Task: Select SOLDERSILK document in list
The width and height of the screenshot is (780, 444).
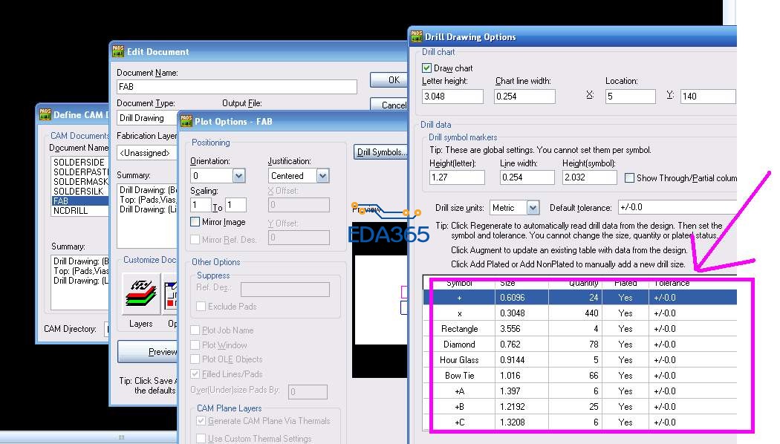Action: pyautogui.click(x=79, y=191)
